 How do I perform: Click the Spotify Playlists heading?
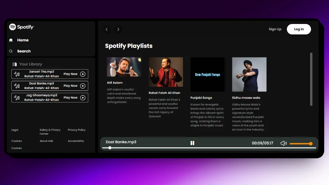pos(129,46)
